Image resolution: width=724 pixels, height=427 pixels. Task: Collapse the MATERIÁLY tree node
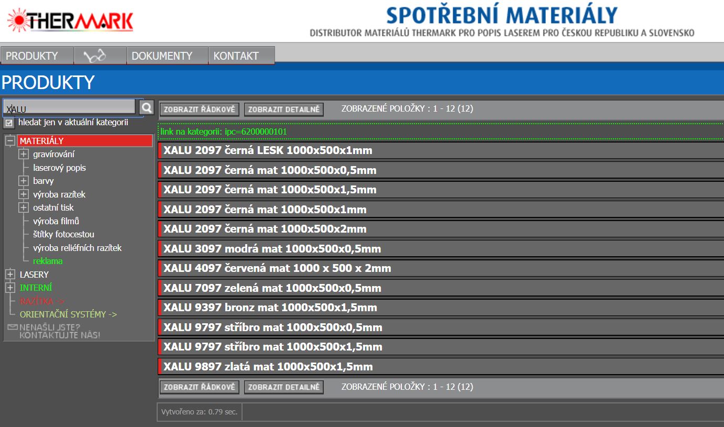tap(10, 141)
